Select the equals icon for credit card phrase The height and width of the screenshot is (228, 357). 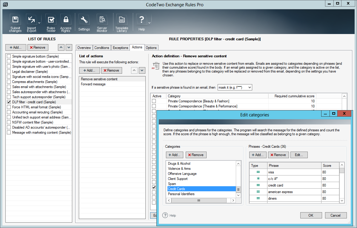click(x=258, y=185)
